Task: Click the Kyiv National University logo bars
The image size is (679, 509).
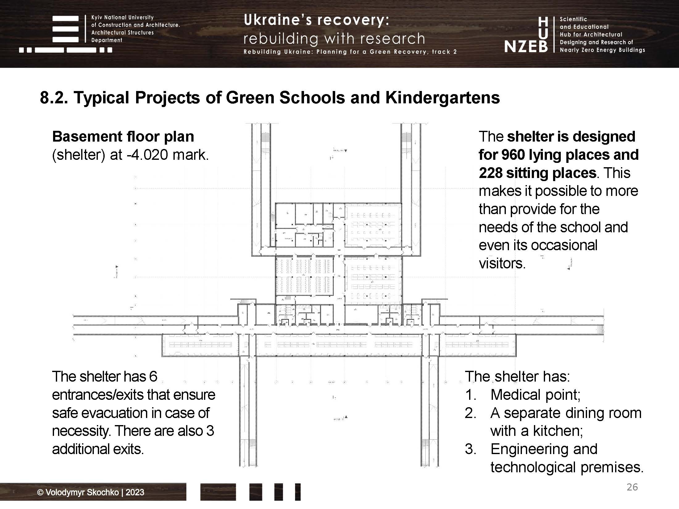Action: (x=65, y=34)
